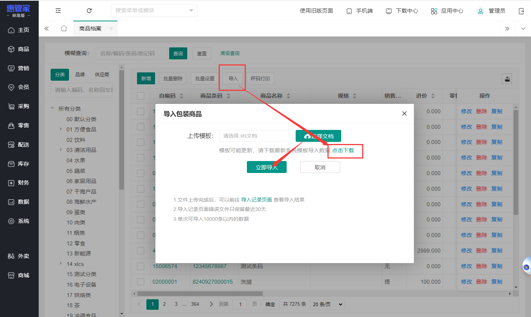Collapse the 所有分类 tree node
This screenshot has height=317, width=531.
[x=52, y=109]
